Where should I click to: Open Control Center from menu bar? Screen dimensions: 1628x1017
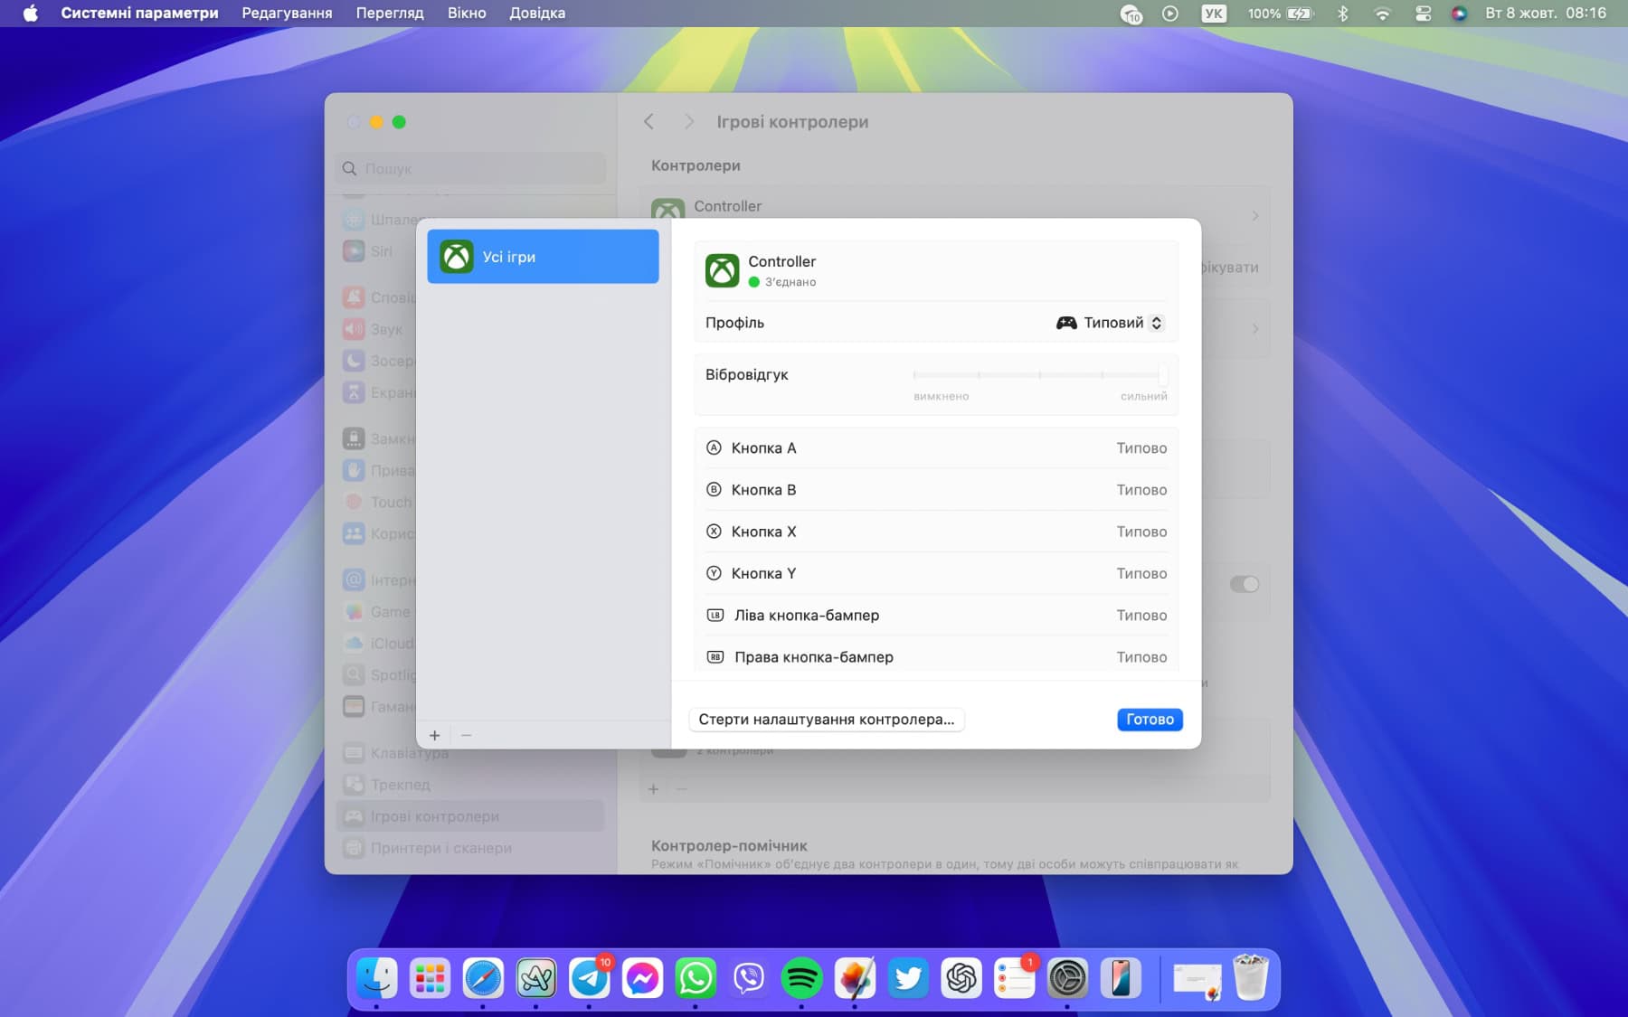pos(1423,13)
